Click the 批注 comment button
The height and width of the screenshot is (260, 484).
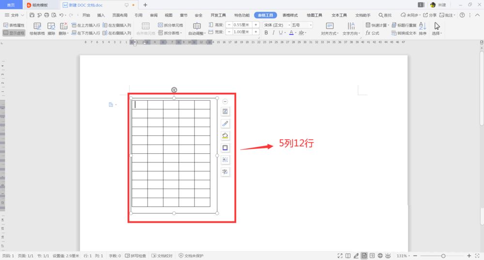pyautogui.click(x=447, y=15)
